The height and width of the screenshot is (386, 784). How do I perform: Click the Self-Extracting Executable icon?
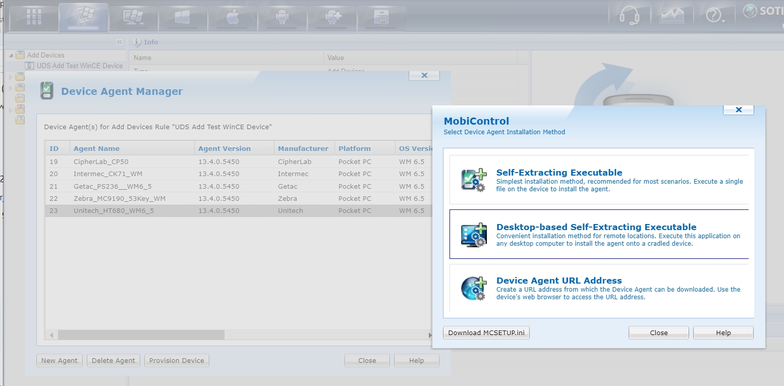coord(474,180)
